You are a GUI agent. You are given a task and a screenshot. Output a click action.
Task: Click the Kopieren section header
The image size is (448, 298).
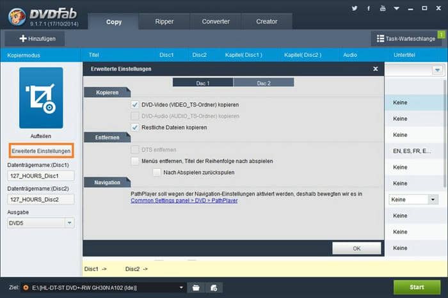click(107, 93)
